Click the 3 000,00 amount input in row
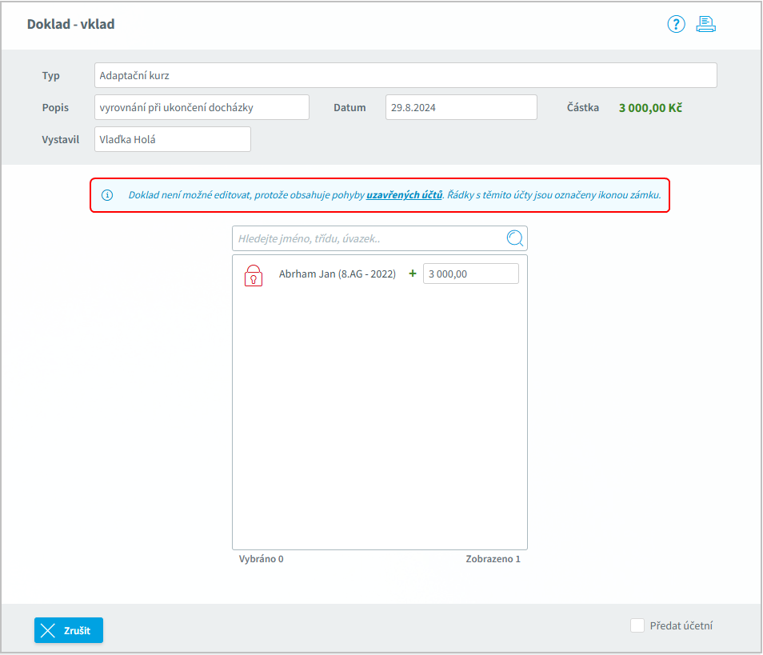The image size is (763, 655). pos(470,274)
